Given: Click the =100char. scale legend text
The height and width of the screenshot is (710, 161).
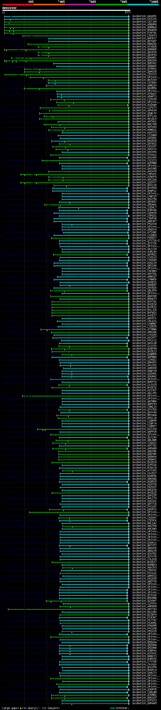Looking at the screenshot, I should (123, 708).
